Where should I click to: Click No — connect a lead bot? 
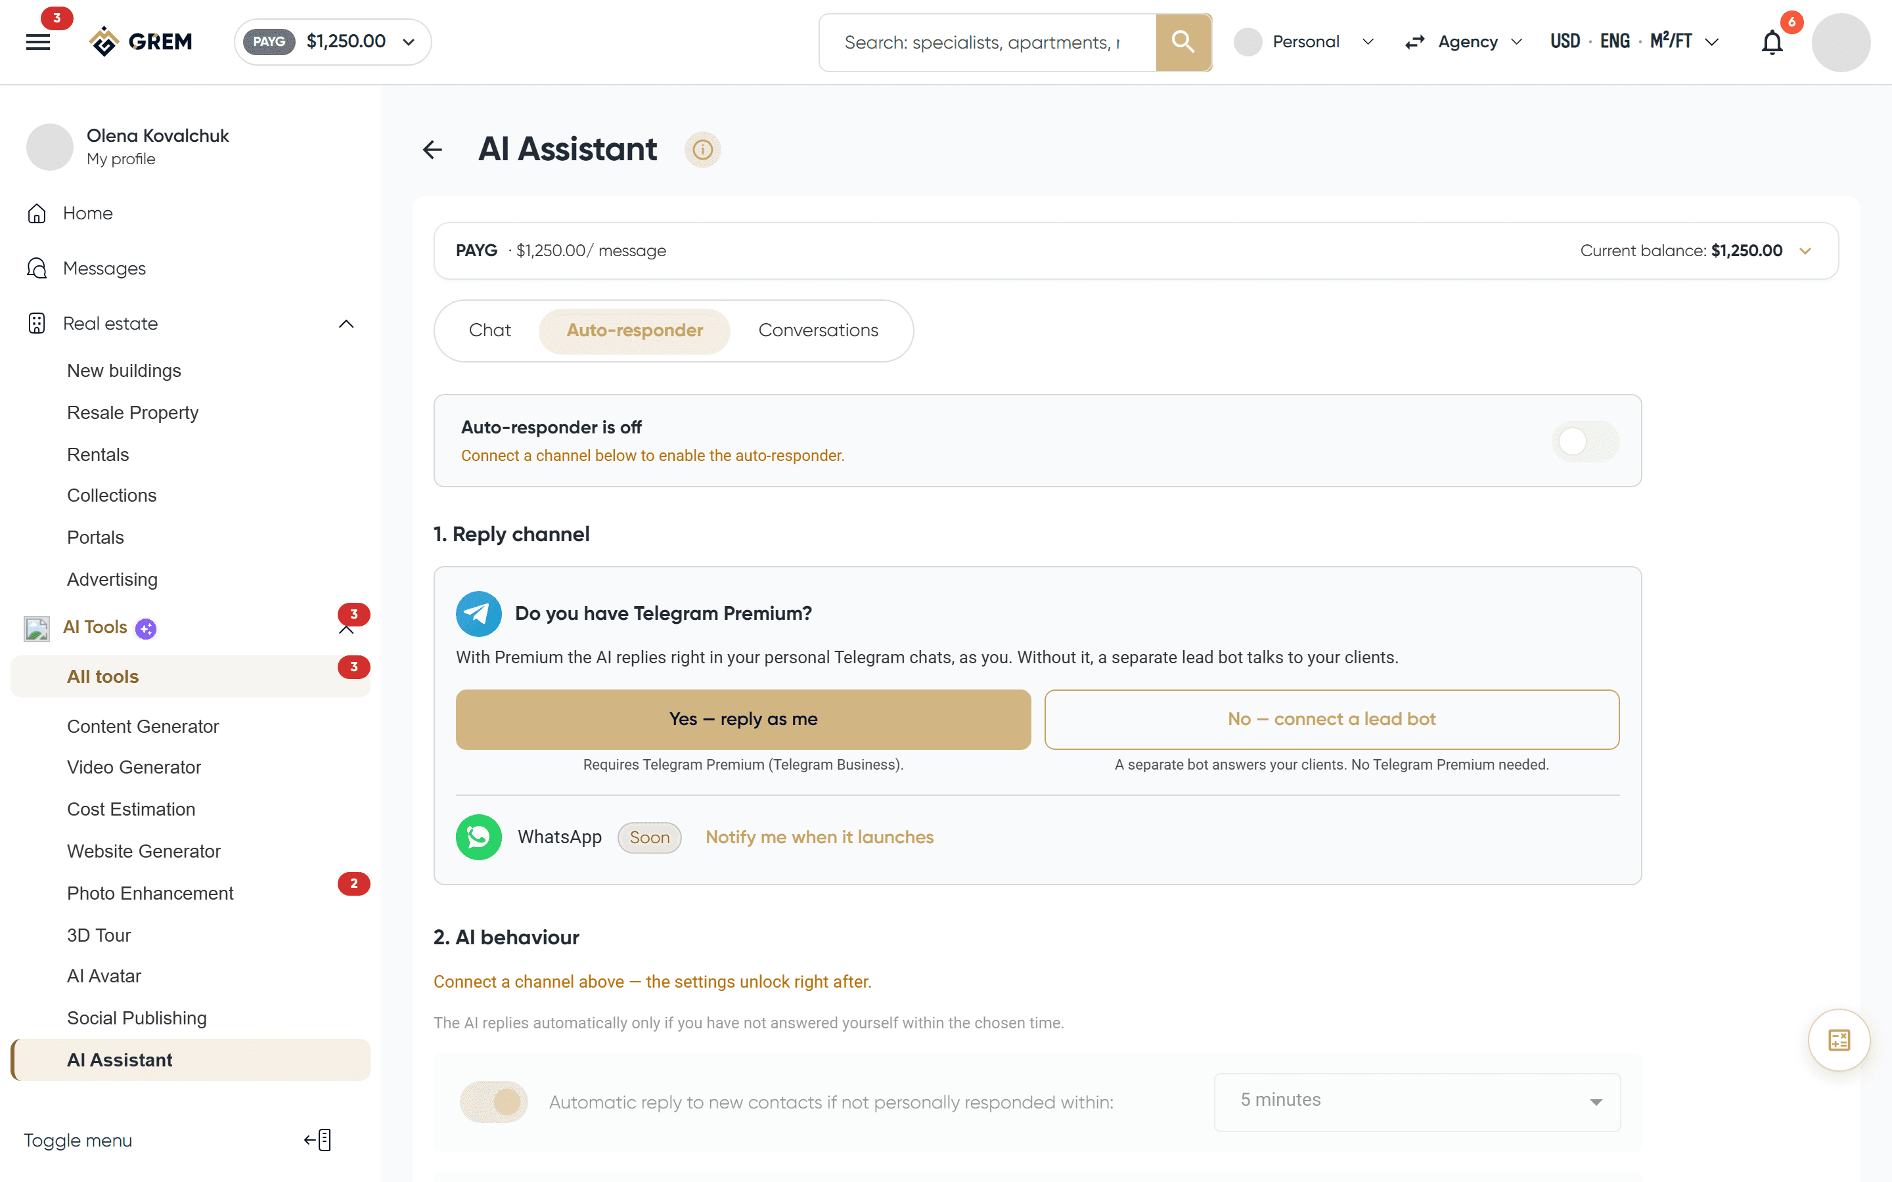click(1332, 719)
